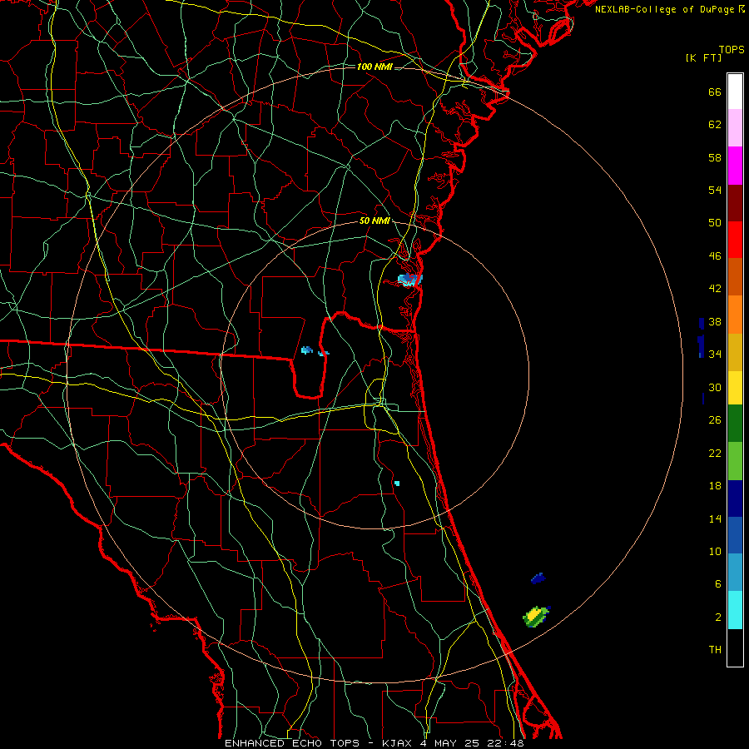749x749 pixels.
Task: Click the "50 NMI" range ring label
Action: 374,221
